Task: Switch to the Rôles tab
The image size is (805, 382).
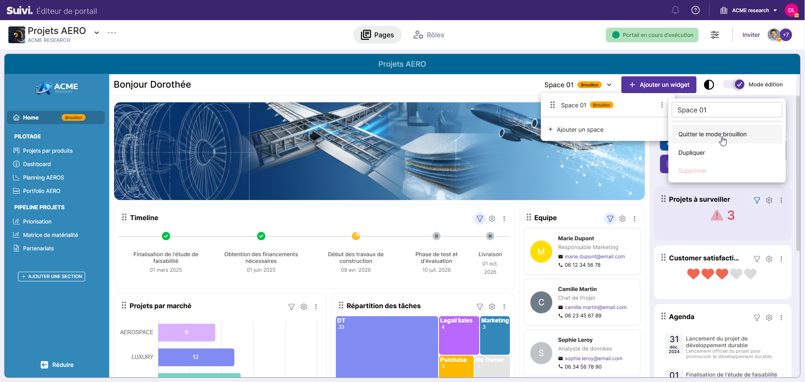Action: click(428, 35)
